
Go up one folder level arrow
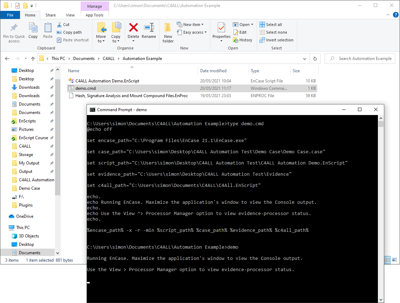[33, 59]
